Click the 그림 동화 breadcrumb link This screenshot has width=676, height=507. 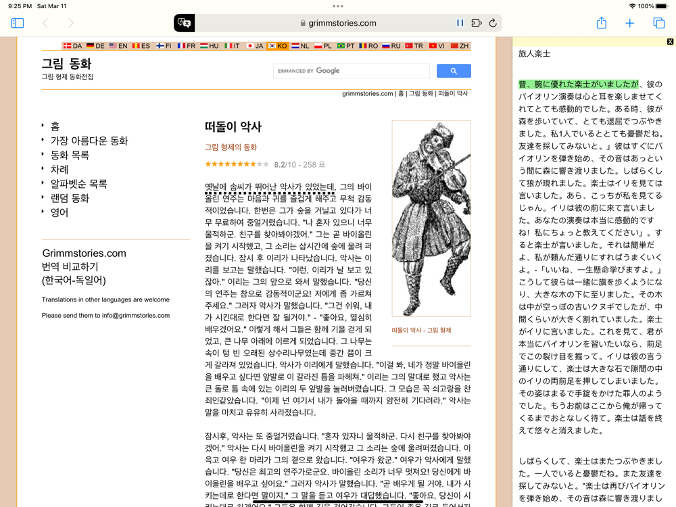point(420,93)
